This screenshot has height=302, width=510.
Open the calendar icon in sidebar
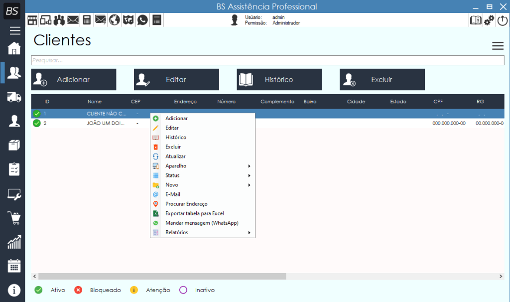[14, 266]
